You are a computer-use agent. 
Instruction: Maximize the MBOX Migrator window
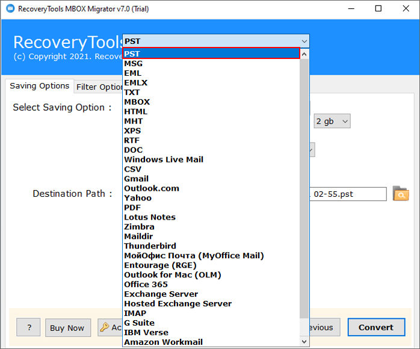pos(378,8)
